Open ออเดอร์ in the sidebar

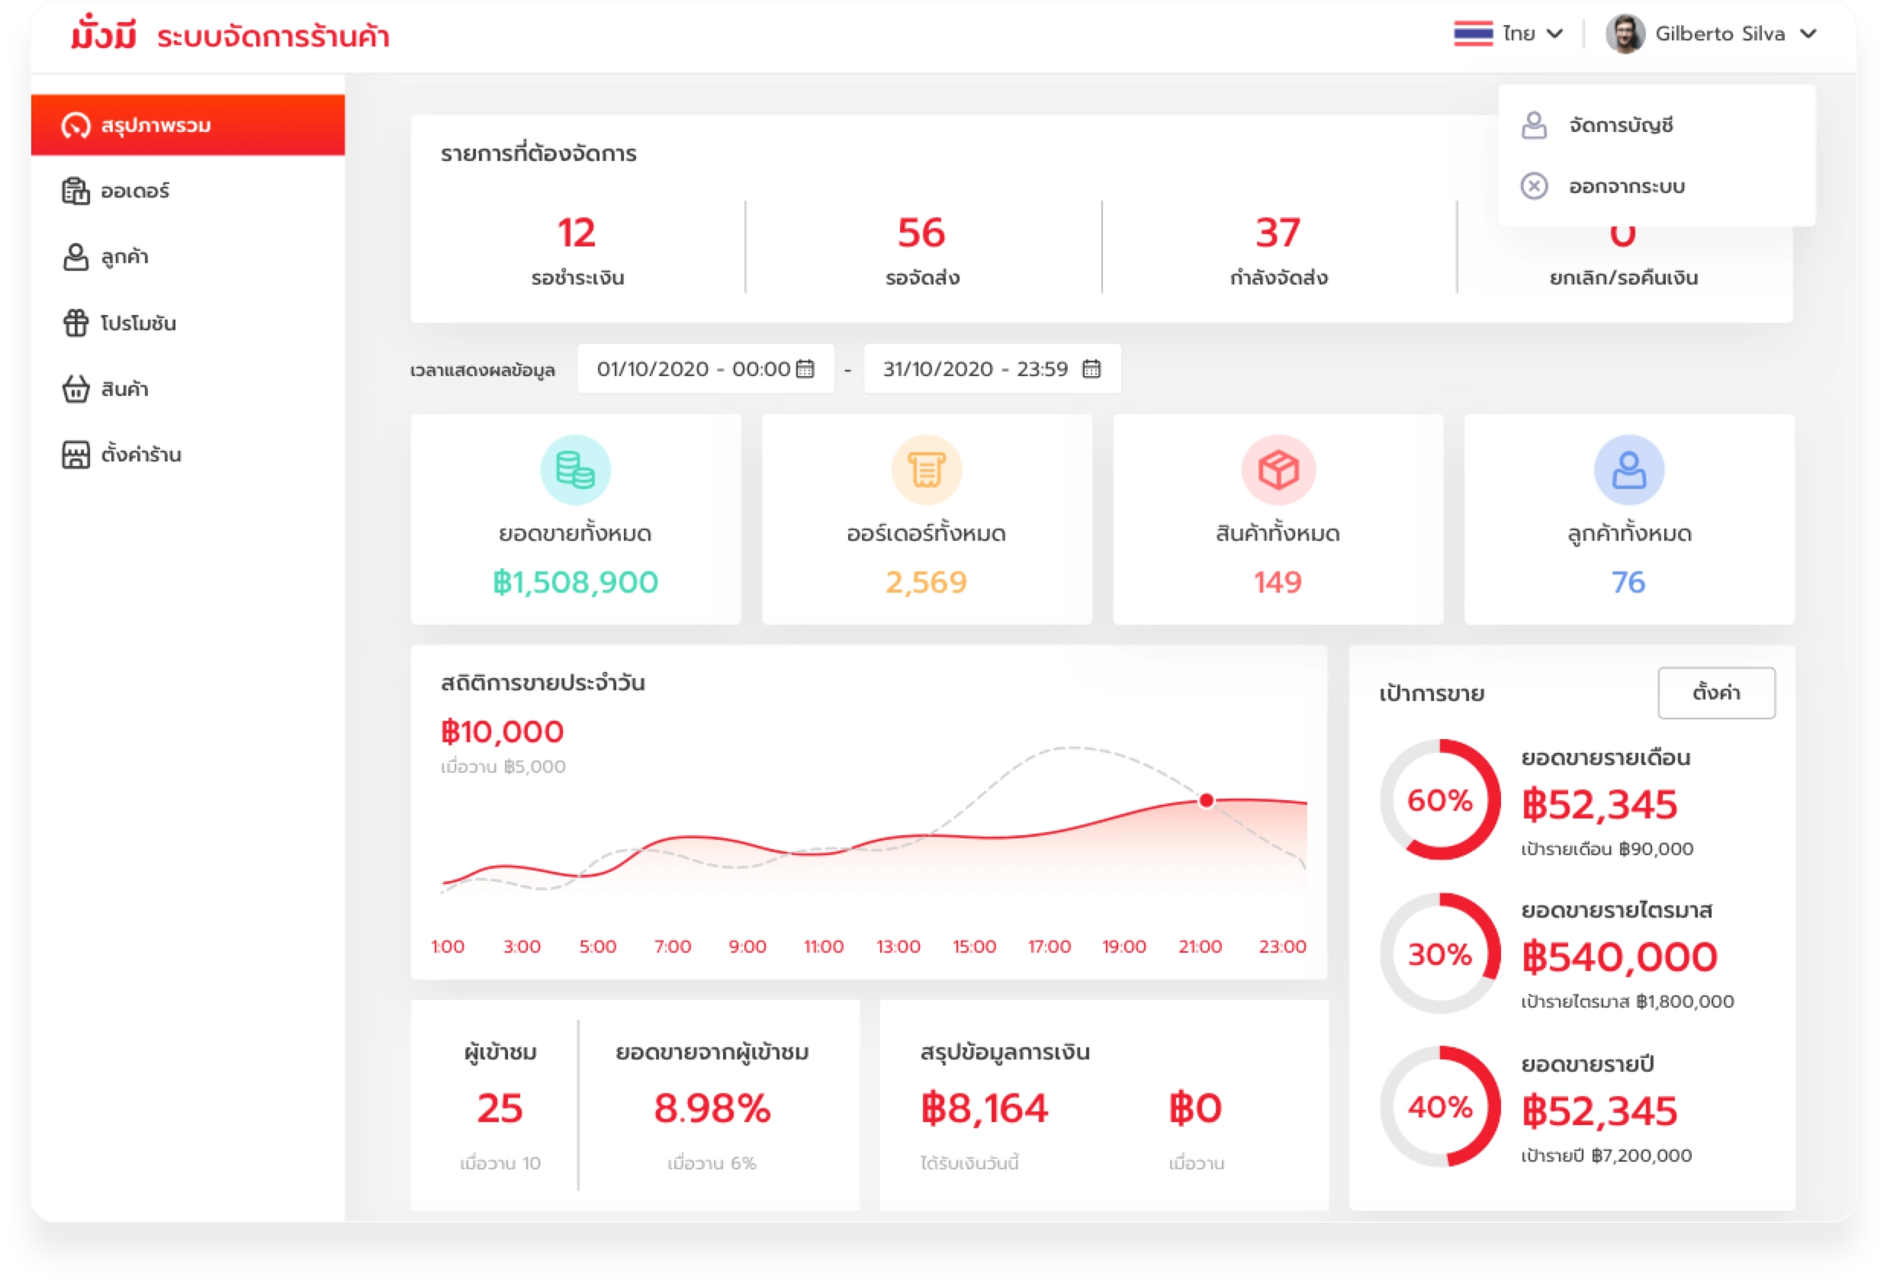click(x=135, y=191)
